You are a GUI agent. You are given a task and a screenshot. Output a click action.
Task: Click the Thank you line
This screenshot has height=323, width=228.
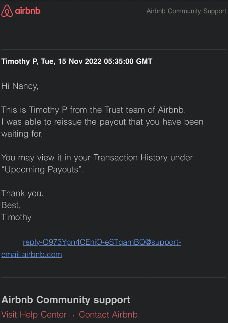tap(23, 193)
